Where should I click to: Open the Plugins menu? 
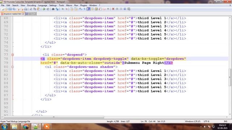coord(84,5)
